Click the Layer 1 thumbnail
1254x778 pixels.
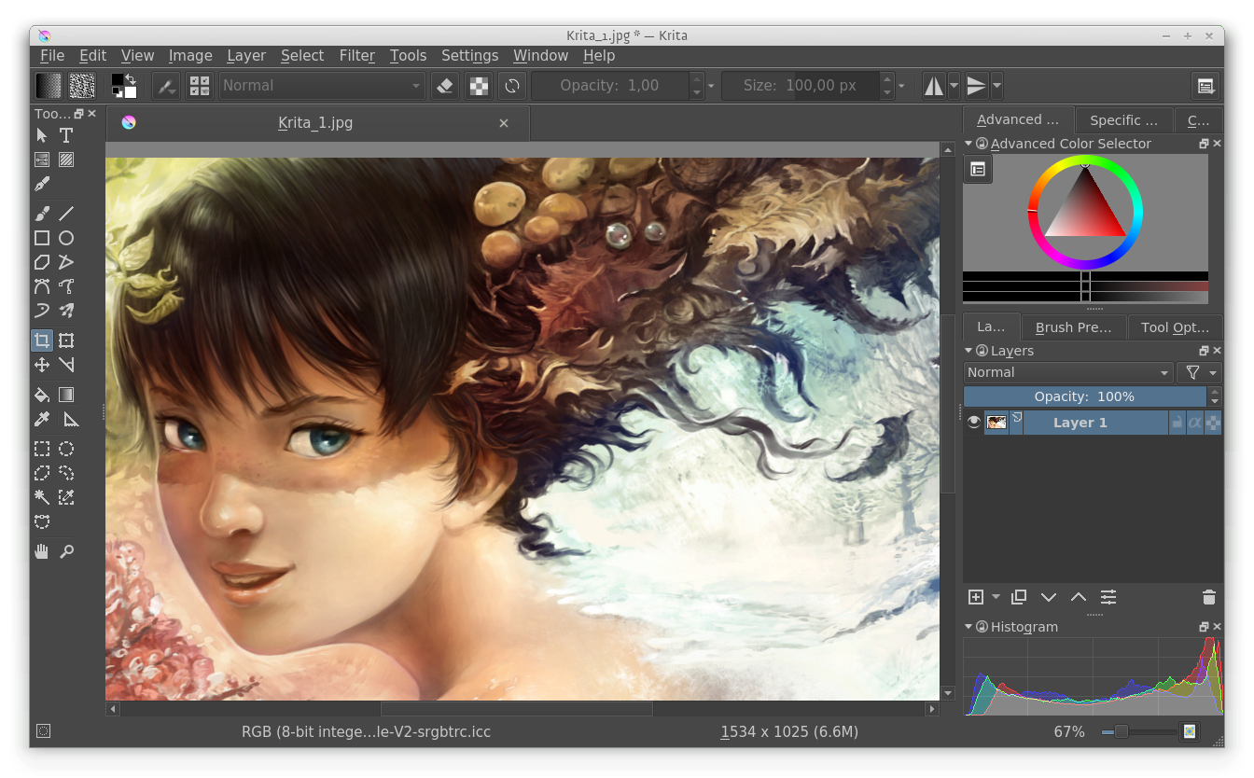996,422
